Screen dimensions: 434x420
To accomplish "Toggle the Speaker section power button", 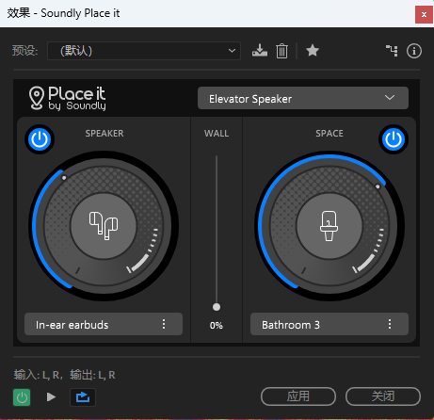I will [40, 139].
